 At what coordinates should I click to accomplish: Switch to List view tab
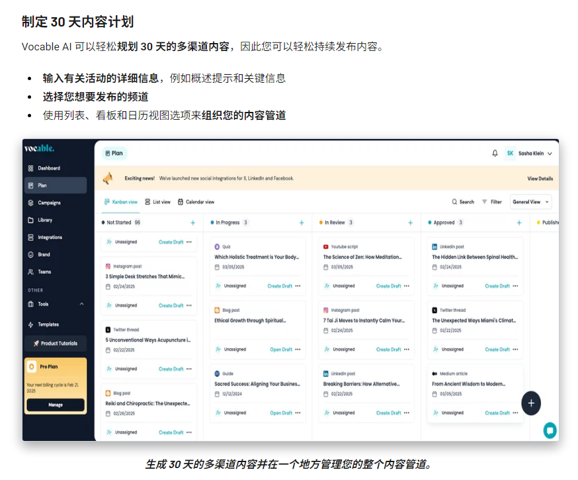click(x=157, y=202)
